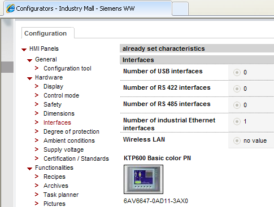Click 'Number of industrial Ethernet interfaces' label
This screenshot has height=207, width=274.
pyautogui.click(x=169, y=124)
